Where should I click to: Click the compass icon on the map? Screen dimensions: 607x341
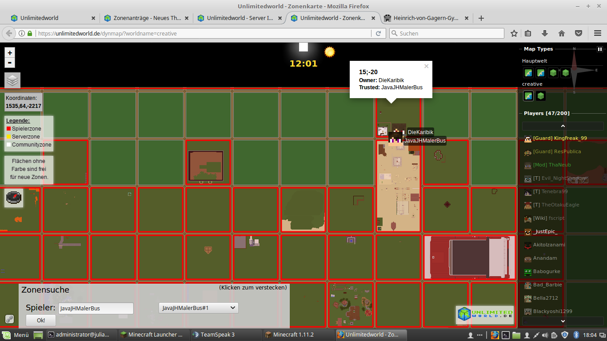14,197
